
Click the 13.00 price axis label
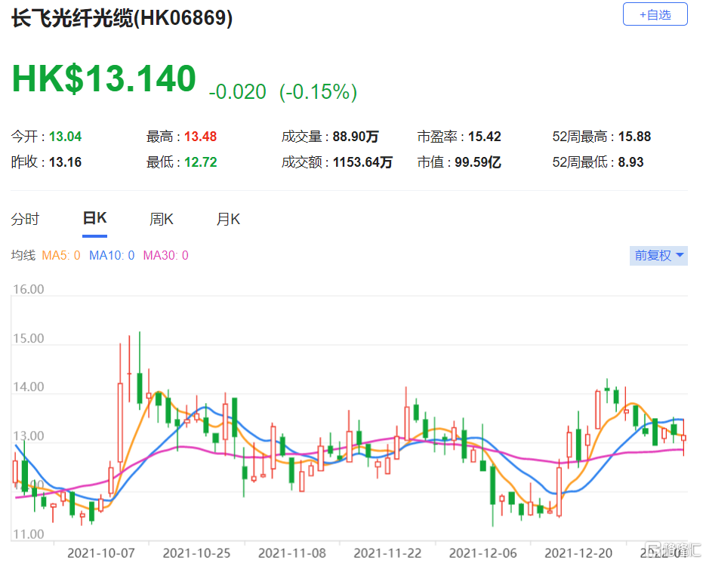[29, 435]
